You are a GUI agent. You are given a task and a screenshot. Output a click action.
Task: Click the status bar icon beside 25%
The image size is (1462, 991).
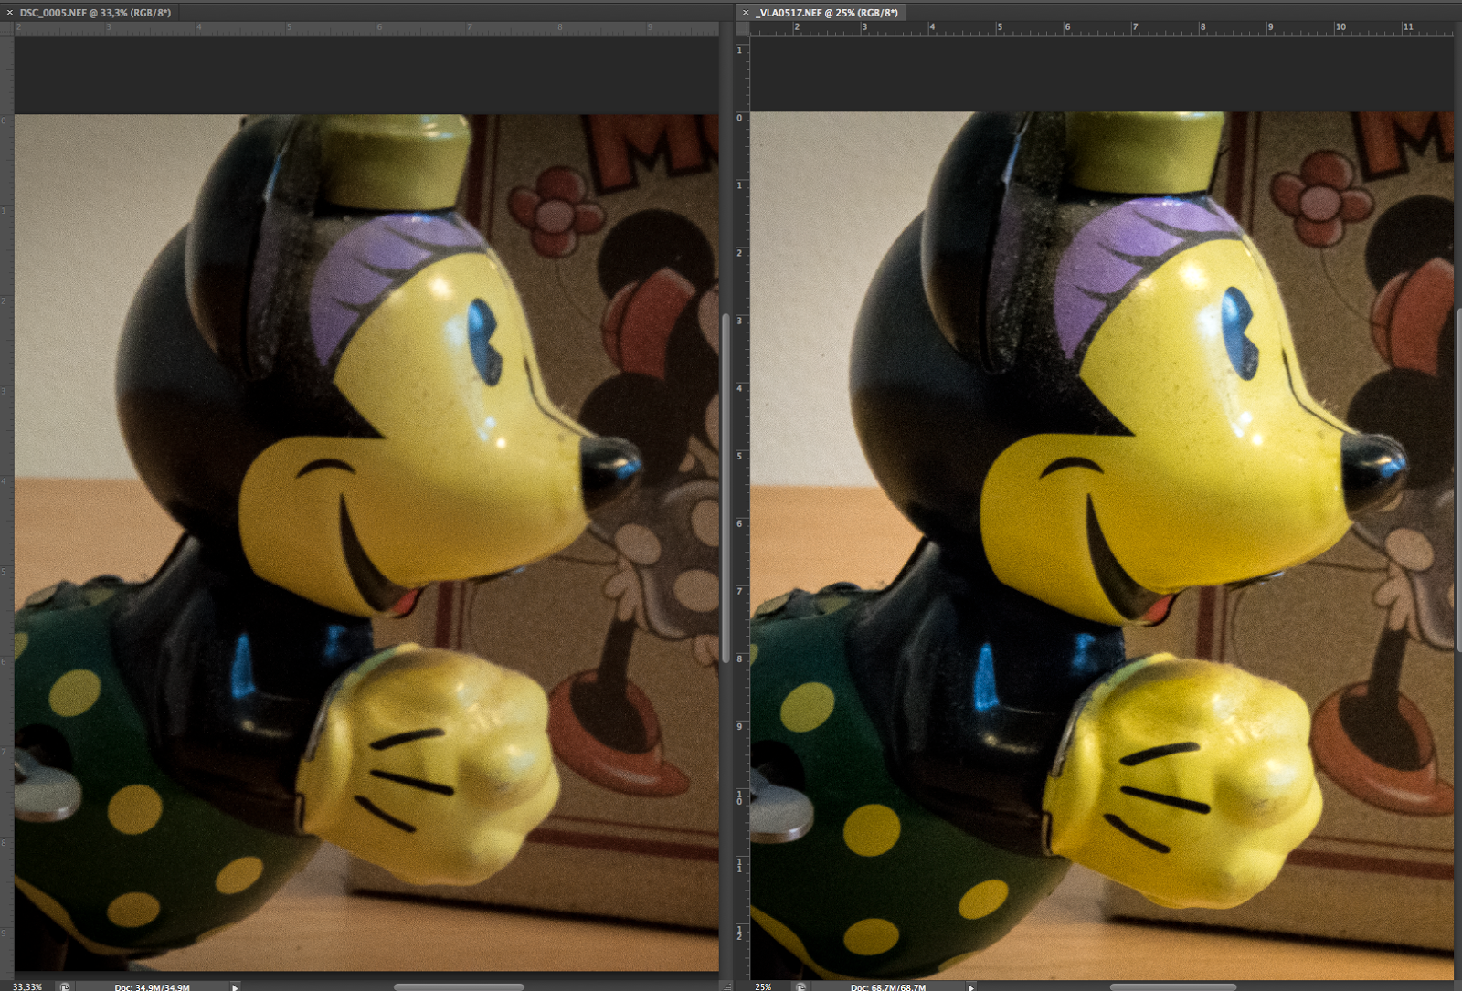pos(801,986)
